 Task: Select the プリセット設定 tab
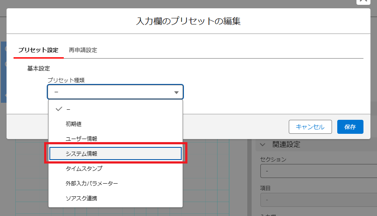(38, 50)
